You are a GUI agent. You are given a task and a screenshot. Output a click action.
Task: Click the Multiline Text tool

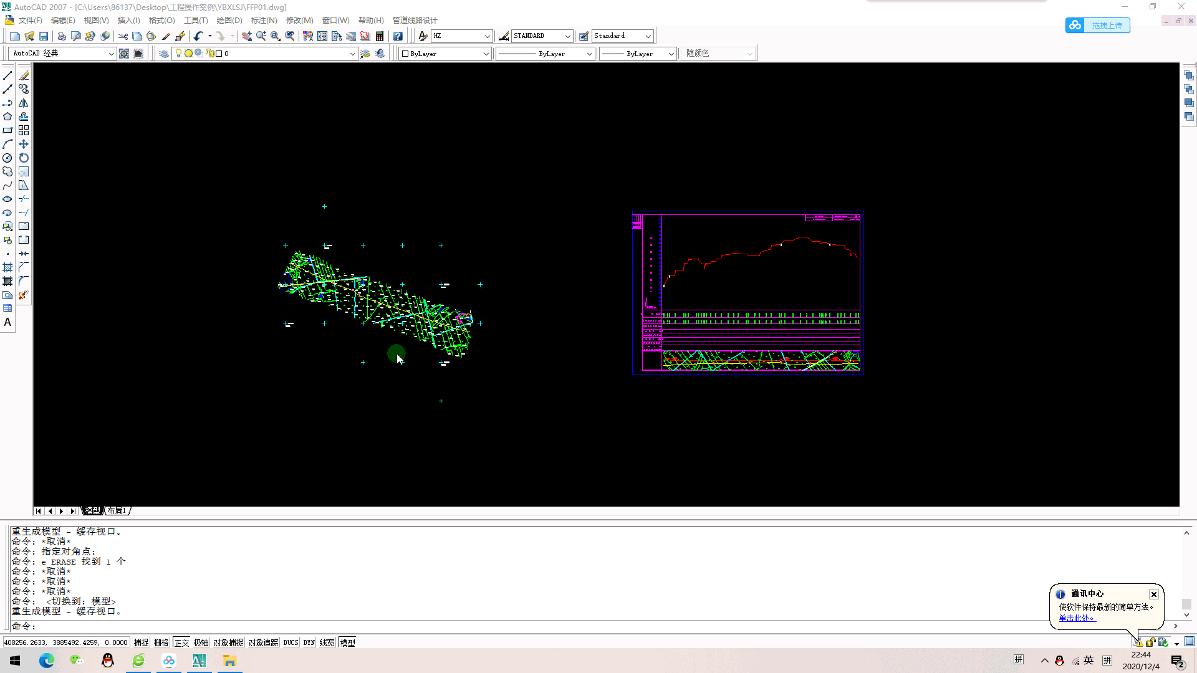(x=7, y=322)
